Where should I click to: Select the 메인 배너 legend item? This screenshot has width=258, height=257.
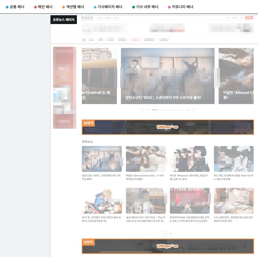43,7
